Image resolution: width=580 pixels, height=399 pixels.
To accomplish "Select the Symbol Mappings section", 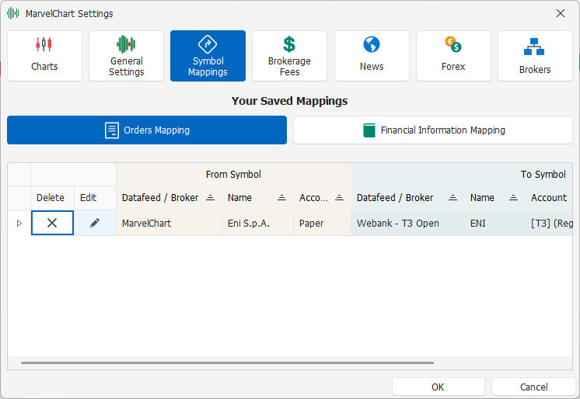I will [x=208, y=56].
